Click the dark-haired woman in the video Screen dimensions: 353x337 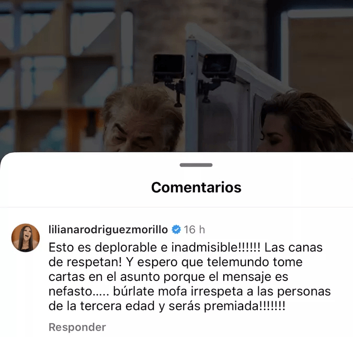click(x=304, y=123)
